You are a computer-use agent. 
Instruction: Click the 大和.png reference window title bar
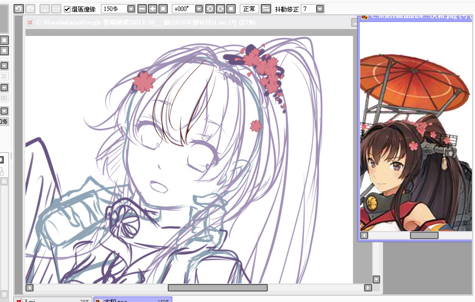pos(416,17)
